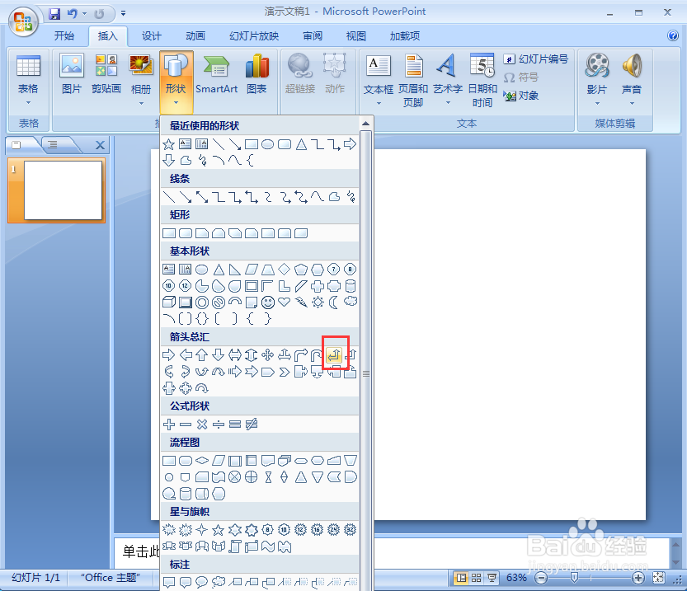Open PowerPoint help
Screen dimensions: 687x591
pos(673,35)
